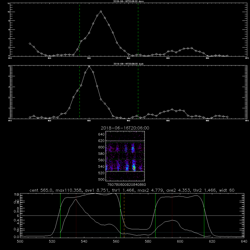Click the 500 label on bottom plot x-axis
Screen dimensions: 250x250
[x=20, y=241]
